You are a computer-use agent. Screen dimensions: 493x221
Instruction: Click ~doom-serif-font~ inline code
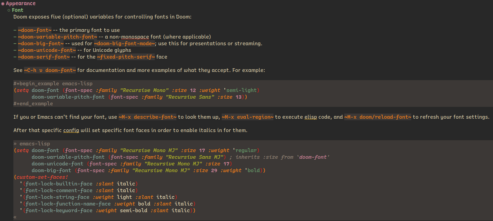click(44, 57)
